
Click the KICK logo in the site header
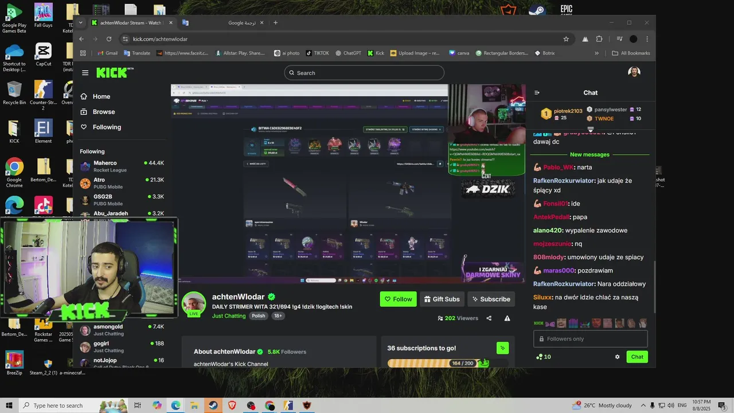pos(115,72)
